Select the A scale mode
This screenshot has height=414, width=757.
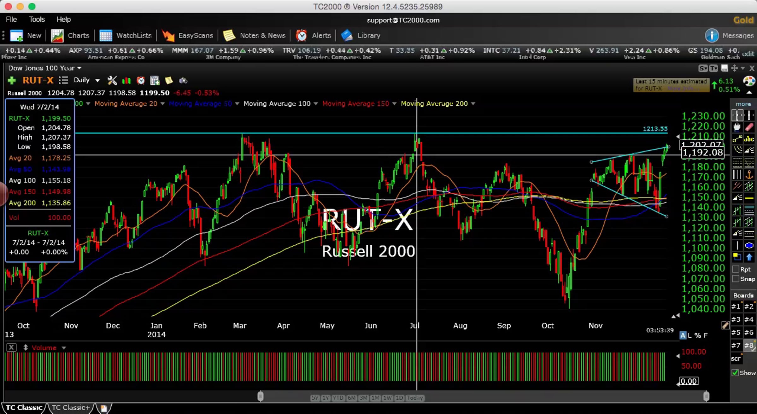click(x=683, y=335)
